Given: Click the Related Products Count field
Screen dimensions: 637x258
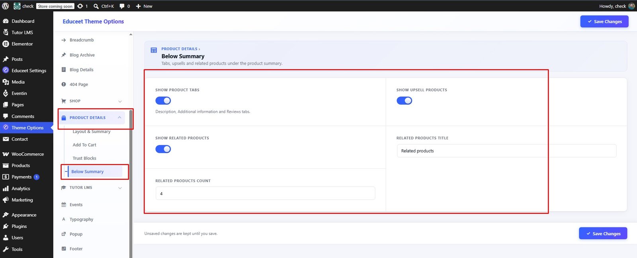Looking at the screenshot, I should [265, 193].
